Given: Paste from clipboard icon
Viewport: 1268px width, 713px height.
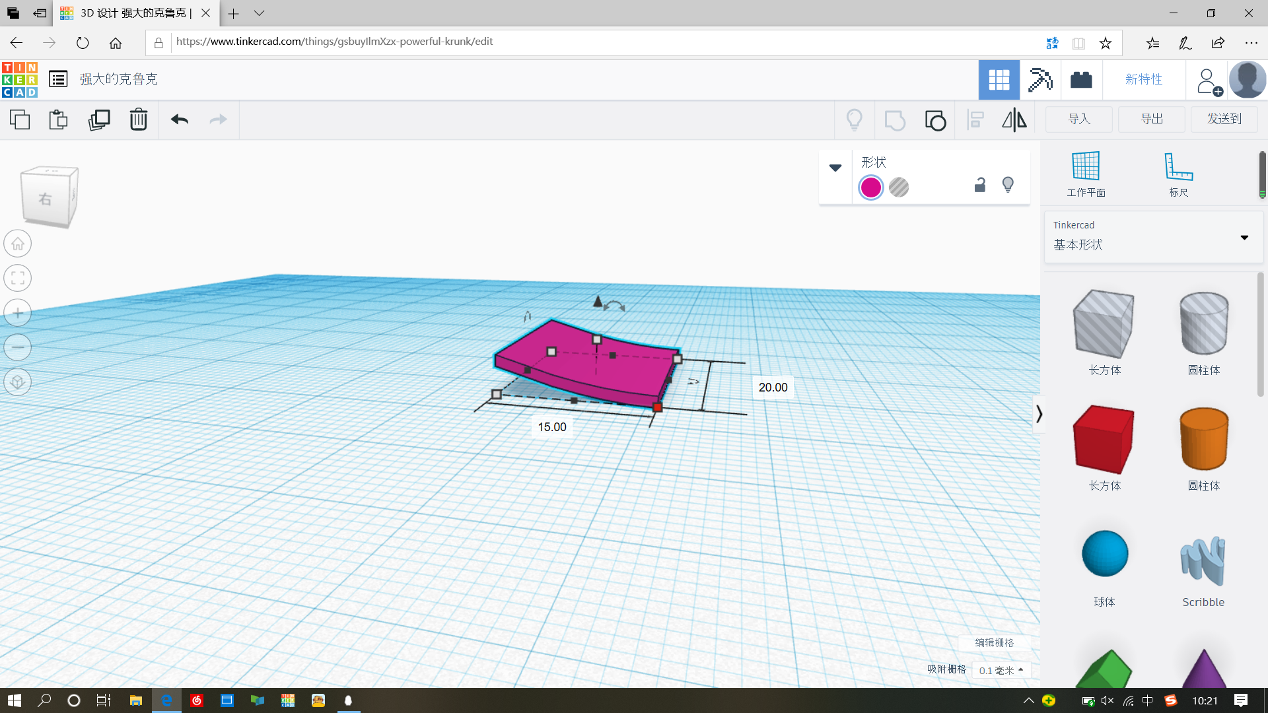Looking at the screenshot, I should (58, 119).
